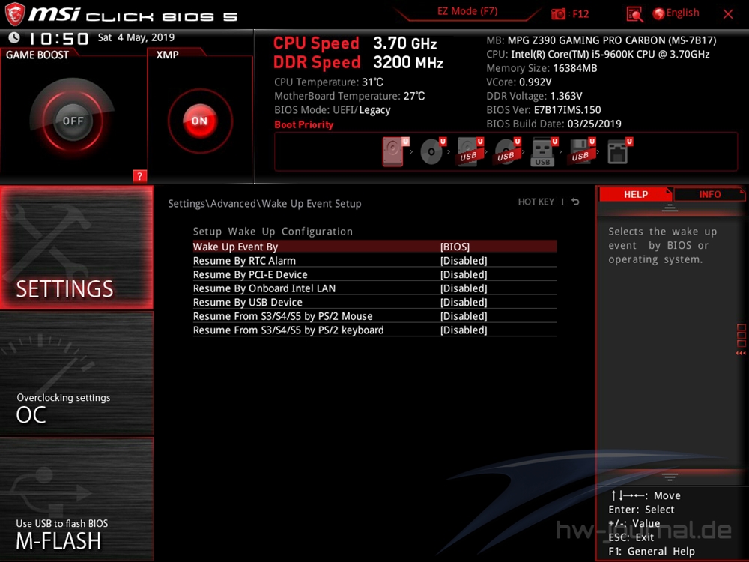
Task: Click BIOS Mode UEFI/Legacy text
Action: (333, 110)
